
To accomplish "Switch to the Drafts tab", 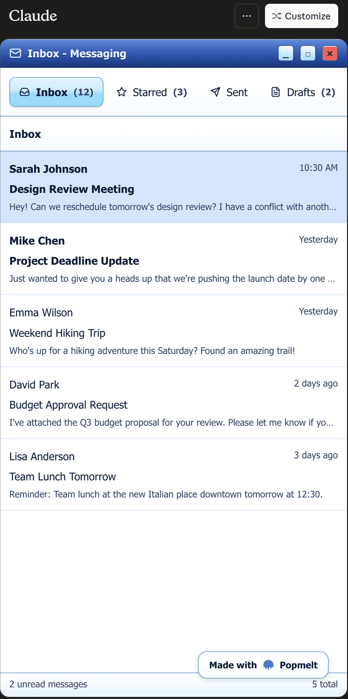I will click(303, 92).
